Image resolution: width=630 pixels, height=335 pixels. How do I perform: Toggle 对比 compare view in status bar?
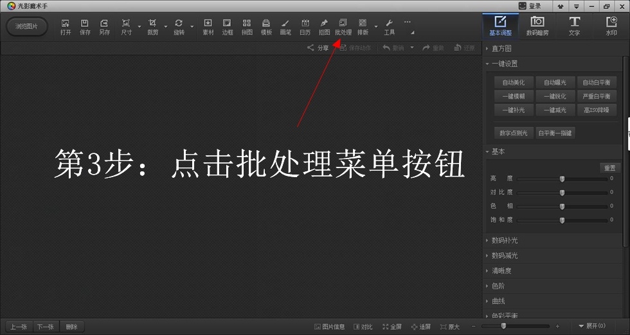coord(363,327)
